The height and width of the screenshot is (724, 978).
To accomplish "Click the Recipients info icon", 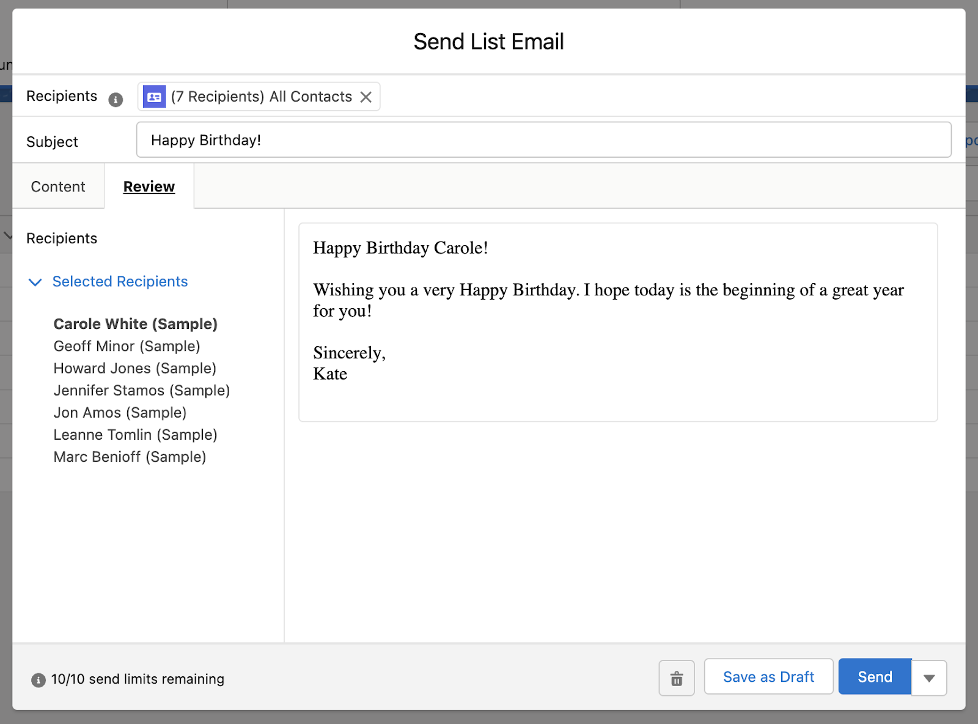I will pyautogui.click(x=116, y=99).
